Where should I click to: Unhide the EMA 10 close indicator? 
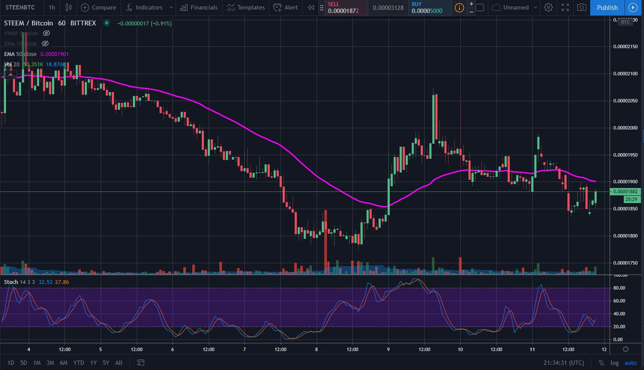click(x=45, y=43)
